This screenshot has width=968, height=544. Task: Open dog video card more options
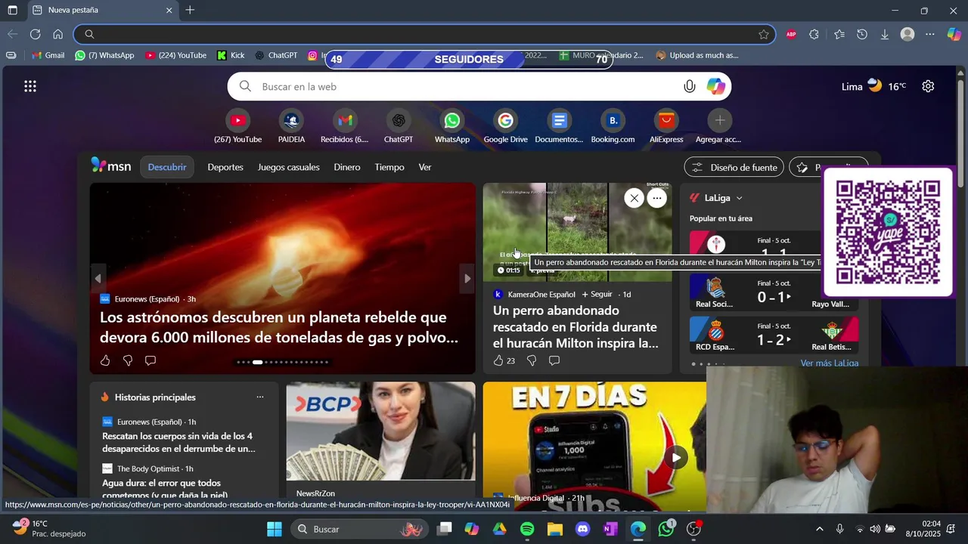pyautogui.click(x=657, y=198)
